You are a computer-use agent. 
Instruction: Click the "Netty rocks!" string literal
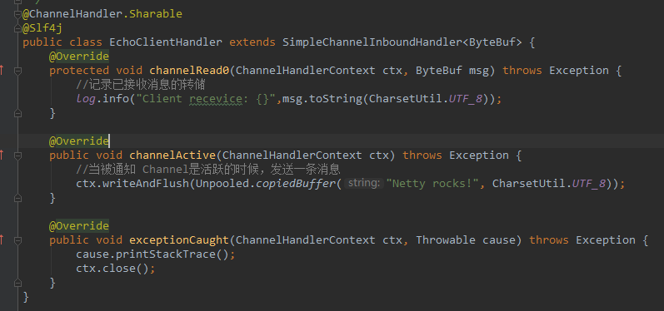click(x=436, y=184)
